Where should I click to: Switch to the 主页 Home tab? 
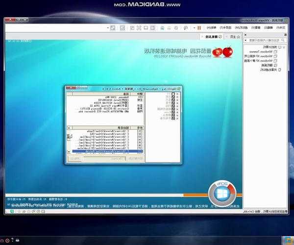click(233, 37)
